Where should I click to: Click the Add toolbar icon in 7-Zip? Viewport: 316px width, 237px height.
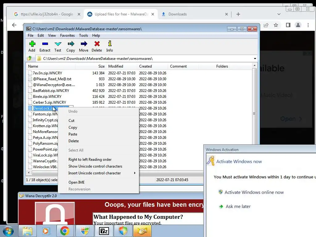32,46
